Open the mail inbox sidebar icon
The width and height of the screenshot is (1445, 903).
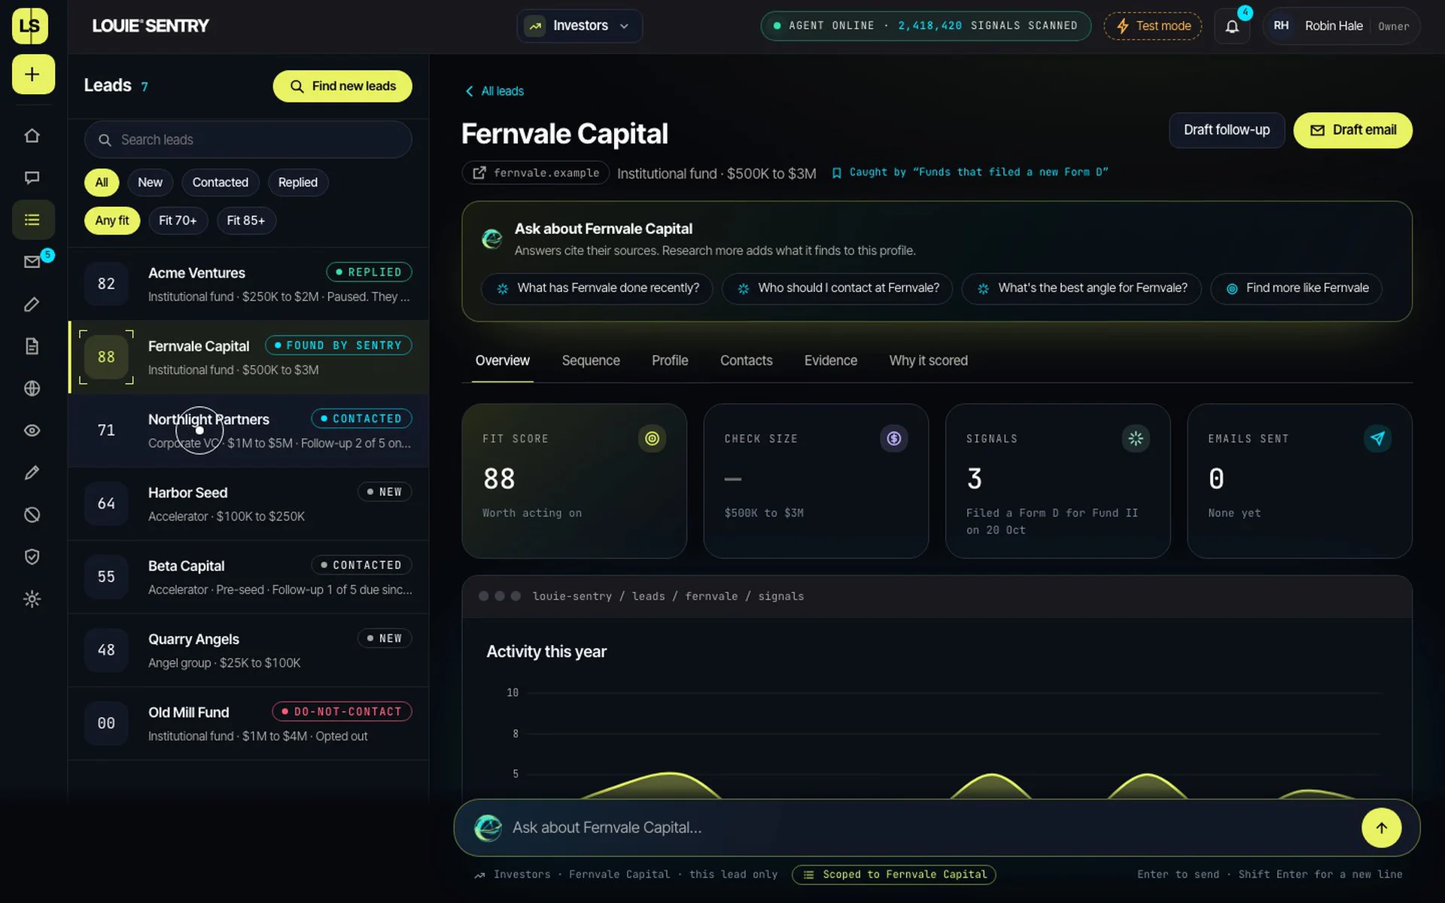(x=32, y=262)
